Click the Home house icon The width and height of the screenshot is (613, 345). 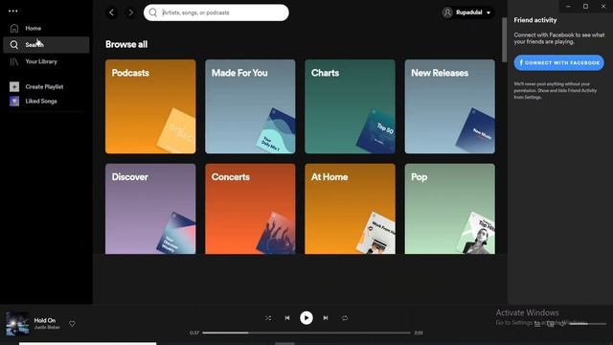[x=14, y=28]
